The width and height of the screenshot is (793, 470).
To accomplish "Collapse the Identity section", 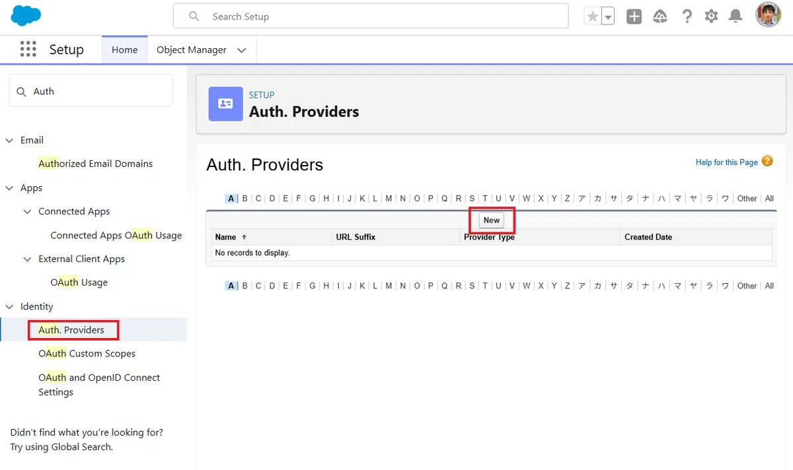I will click(x=9, y=306).
